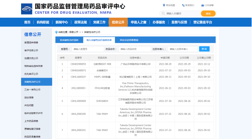
Task: Open 办事服务 in the navigation bar
Action: pyautogui.click(x=159, y=22)
